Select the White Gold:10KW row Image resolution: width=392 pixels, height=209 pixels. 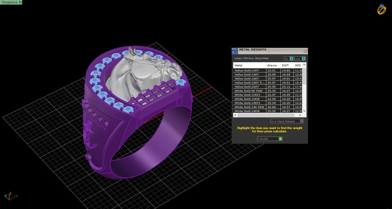pyautogui.click(x=268, y=99)
